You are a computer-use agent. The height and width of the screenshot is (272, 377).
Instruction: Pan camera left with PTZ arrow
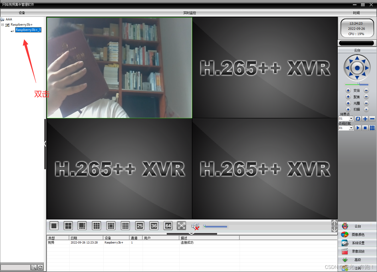(x=347, y=68)
